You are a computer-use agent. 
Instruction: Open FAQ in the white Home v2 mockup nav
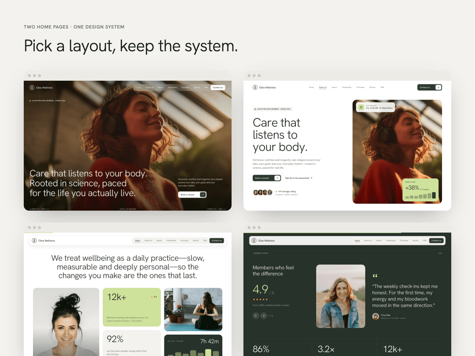click(382, 87)
